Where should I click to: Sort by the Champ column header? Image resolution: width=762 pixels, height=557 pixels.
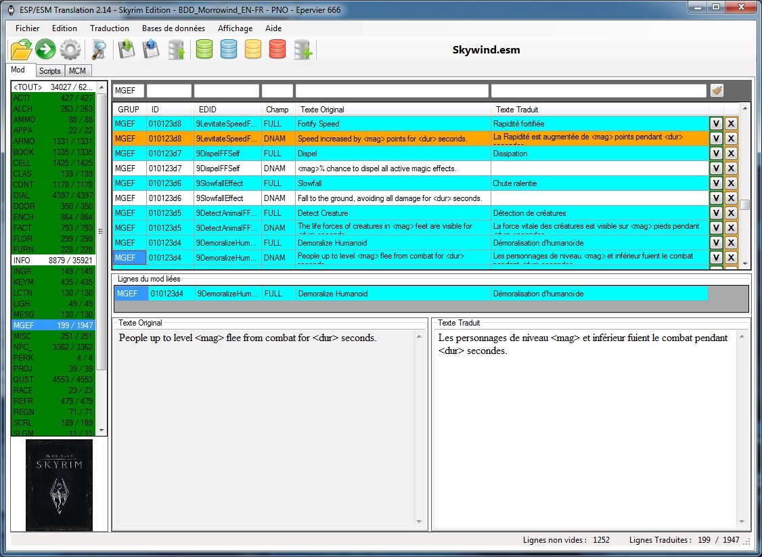coord(277,110)
